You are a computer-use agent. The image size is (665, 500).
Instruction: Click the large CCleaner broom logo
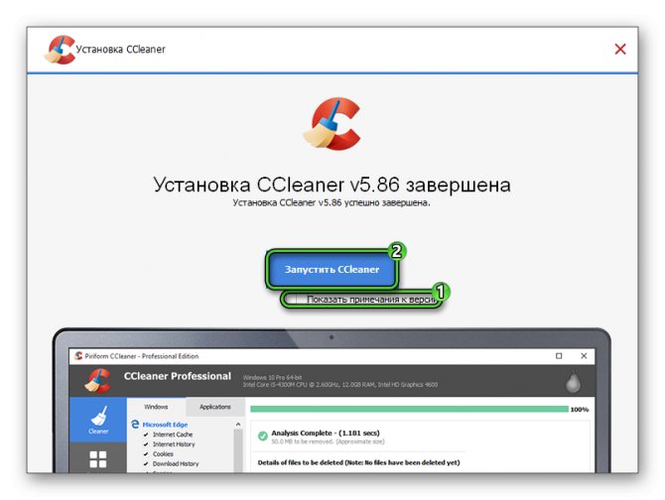click(332, 123)
